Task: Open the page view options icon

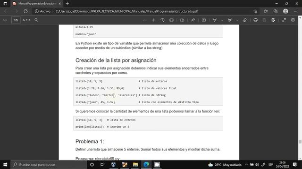Action: coord(182,20)
